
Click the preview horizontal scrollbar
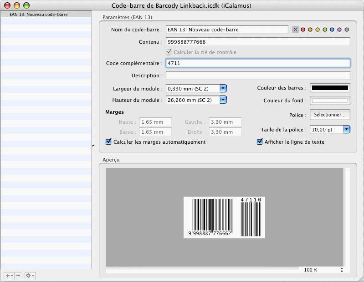click(202, 270)
